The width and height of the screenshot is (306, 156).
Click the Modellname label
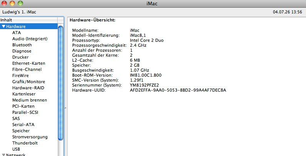coord(85,31)
